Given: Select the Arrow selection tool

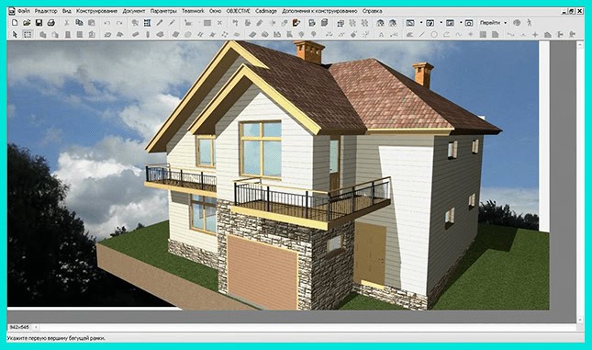Looking at the screenshot, I should (15, 35).
